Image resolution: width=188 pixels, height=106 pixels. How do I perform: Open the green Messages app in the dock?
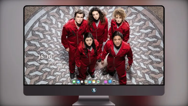(x=74, y=82)
